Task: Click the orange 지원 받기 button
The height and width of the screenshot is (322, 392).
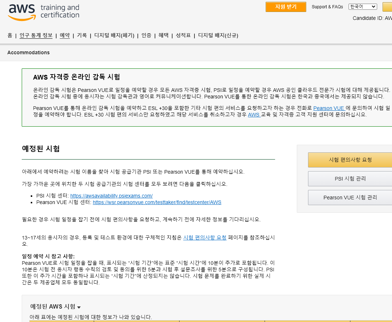Action: [286, 7]
